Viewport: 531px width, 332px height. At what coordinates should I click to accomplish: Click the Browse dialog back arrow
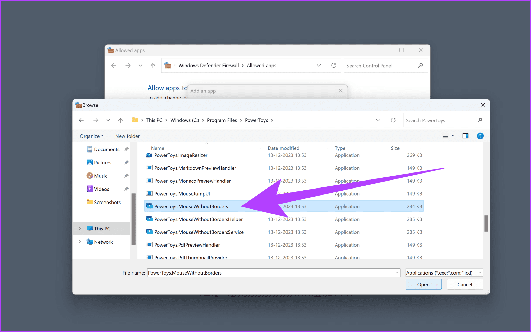(x=81, y=120)
